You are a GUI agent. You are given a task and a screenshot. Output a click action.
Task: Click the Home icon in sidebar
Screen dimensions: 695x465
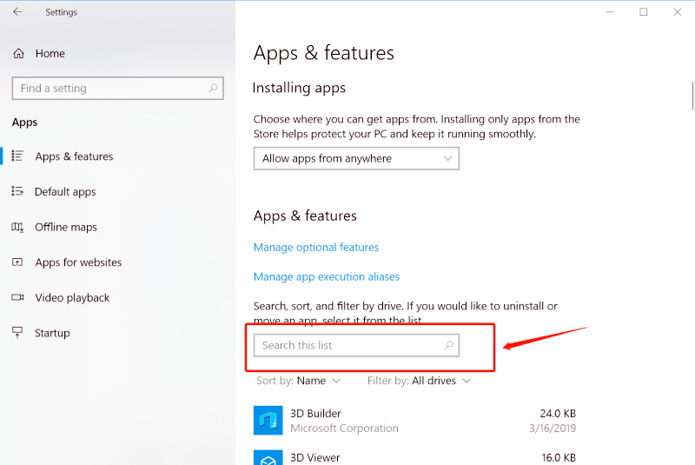point(18,54)
